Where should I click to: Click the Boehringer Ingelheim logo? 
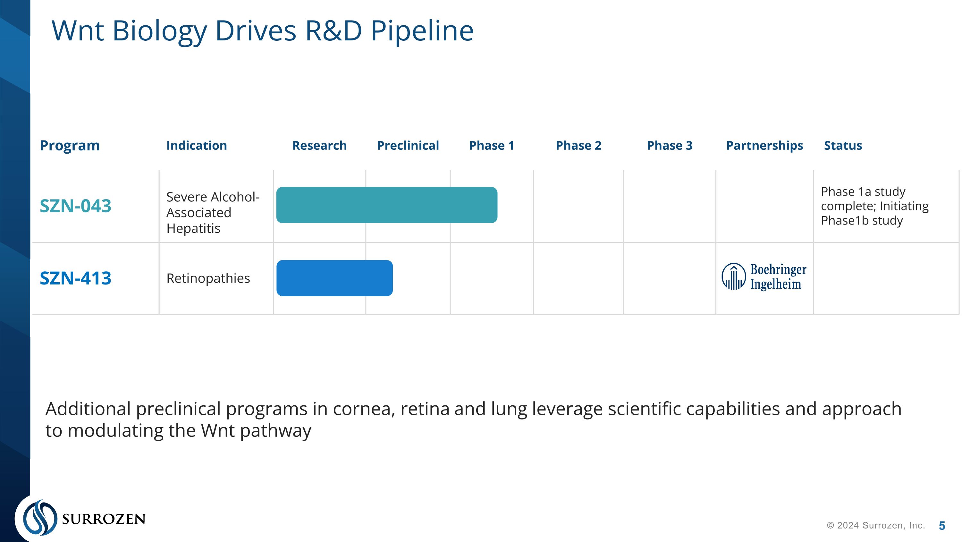pos(764,277)
